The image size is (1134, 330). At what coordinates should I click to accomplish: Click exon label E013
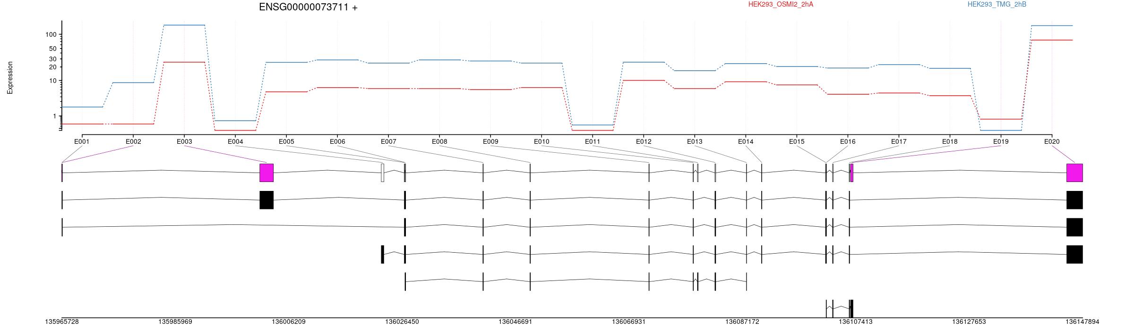pyautogui.click(x=695, y=141)
